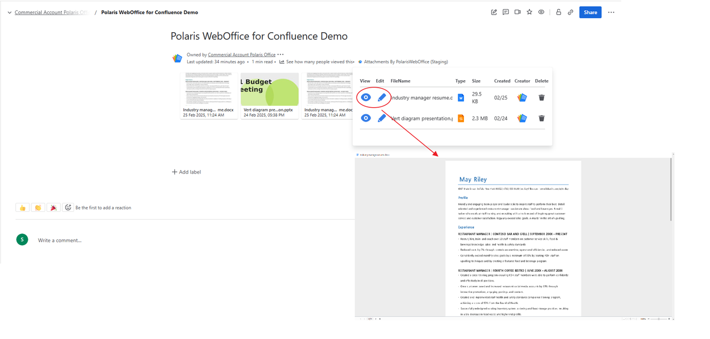
Task: Edit Industry manager resume with the pencil icon
Action: point(382,97)
